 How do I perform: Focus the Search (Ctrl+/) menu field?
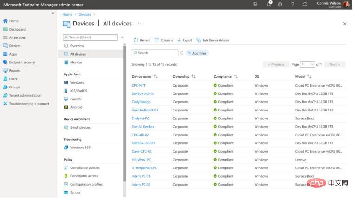(90, 37)
